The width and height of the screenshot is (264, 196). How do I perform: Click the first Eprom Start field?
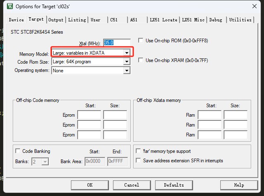point(89,115)
